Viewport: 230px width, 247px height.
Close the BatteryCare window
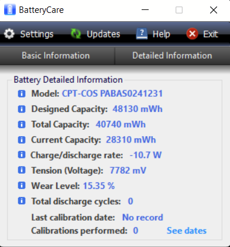click(214, 10)
